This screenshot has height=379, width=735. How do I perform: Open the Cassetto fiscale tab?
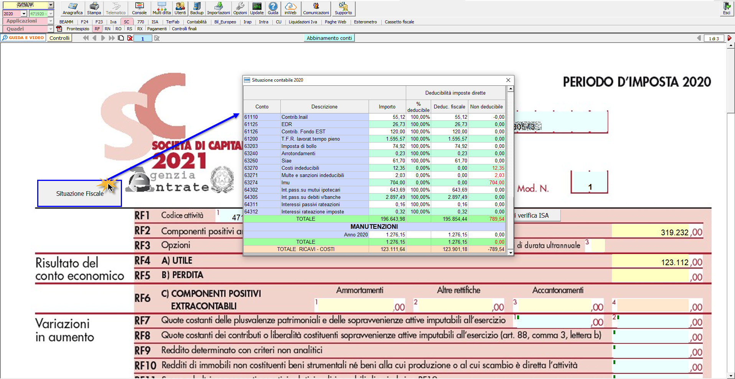pos(399,22)
